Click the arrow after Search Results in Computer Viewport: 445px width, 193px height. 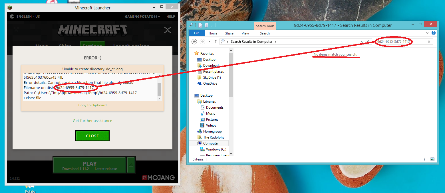point(276,42)
